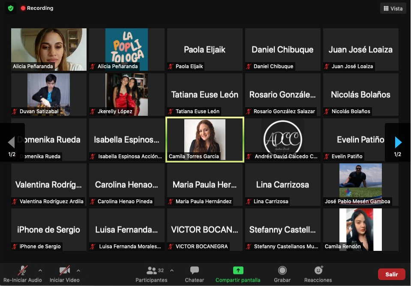Select the La Poplitologa profile tile
The height and width of the screenshot is (286, 411).
click(126, 49)
